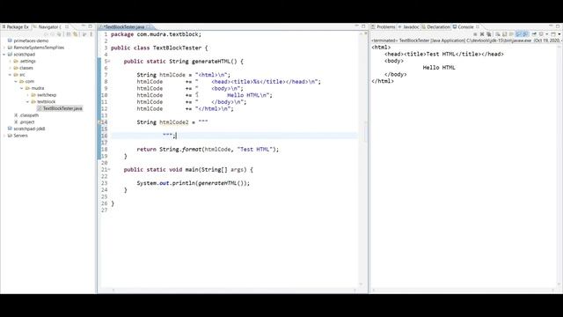Minimize the editor area

coord(356,26)
